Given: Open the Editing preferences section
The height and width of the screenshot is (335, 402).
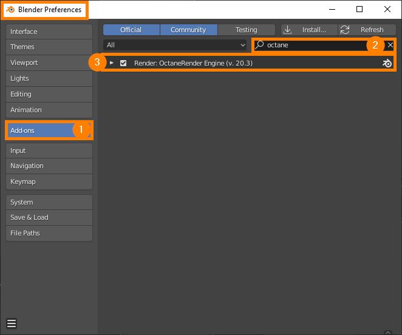Looking at the screenshot, I should pyautogui.click(x=49, y=94).
